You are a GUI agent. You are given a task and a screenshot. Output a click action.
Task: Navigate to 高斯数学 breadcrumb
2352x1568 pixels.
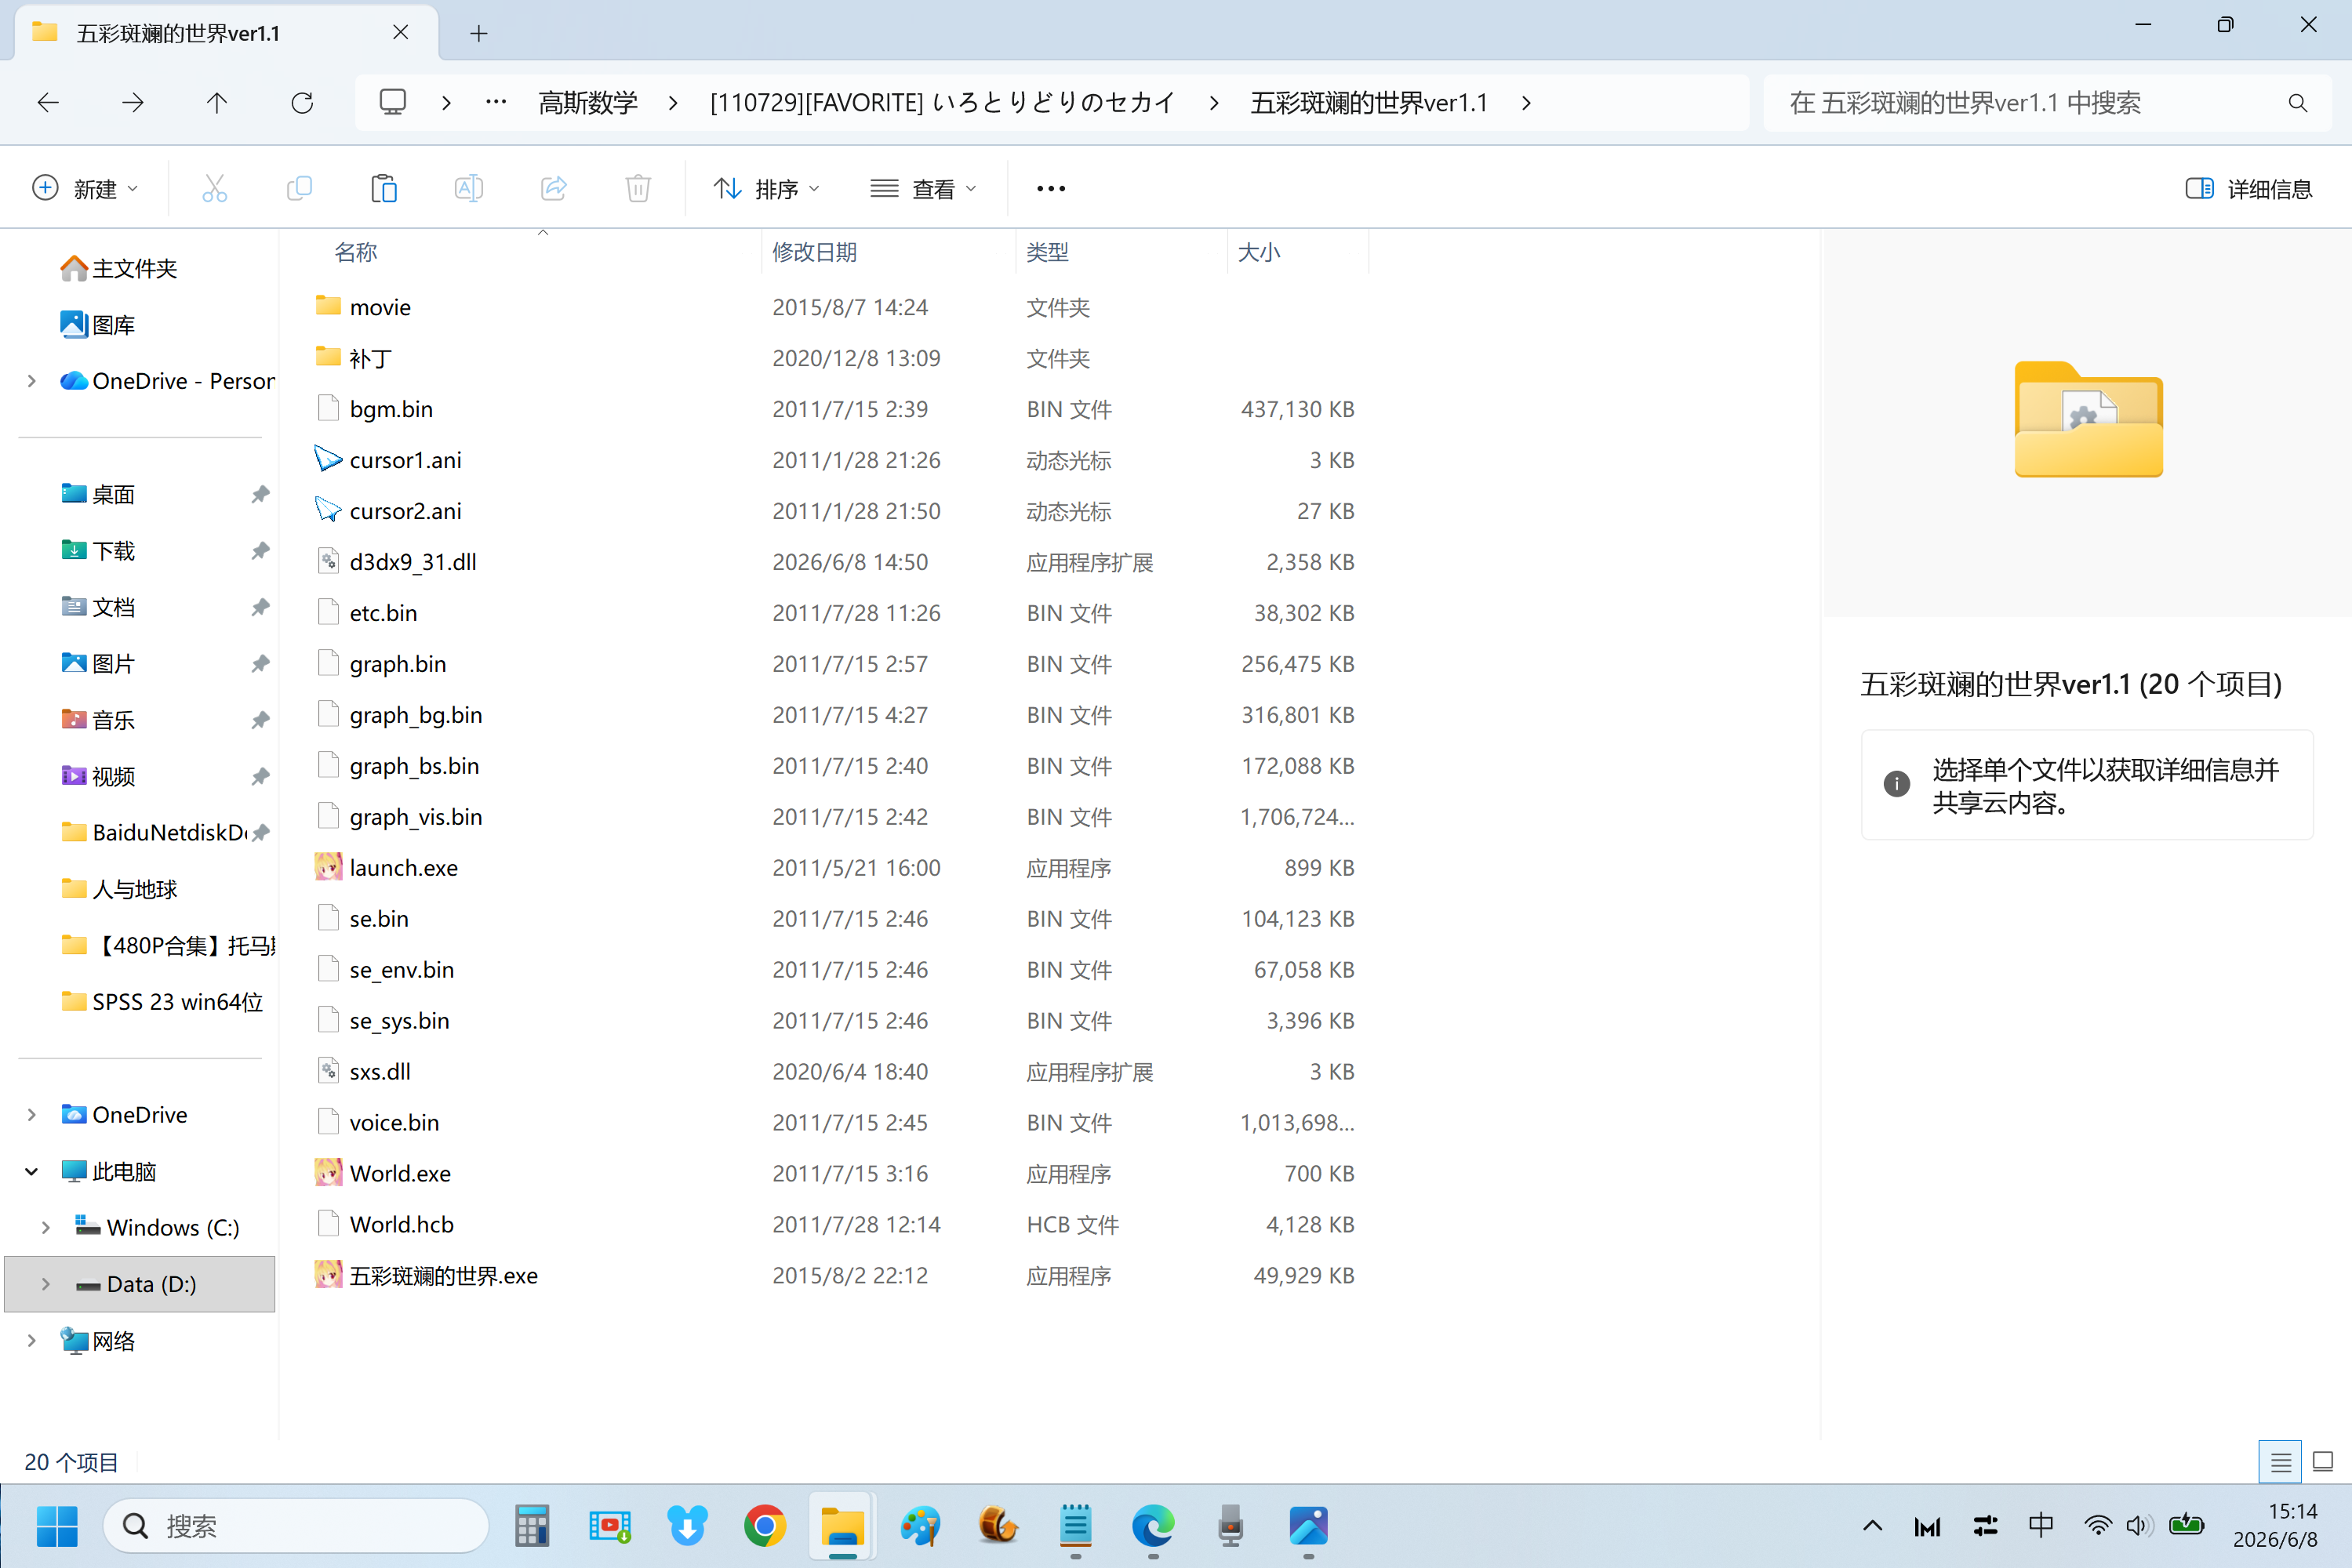pos(588,102)
